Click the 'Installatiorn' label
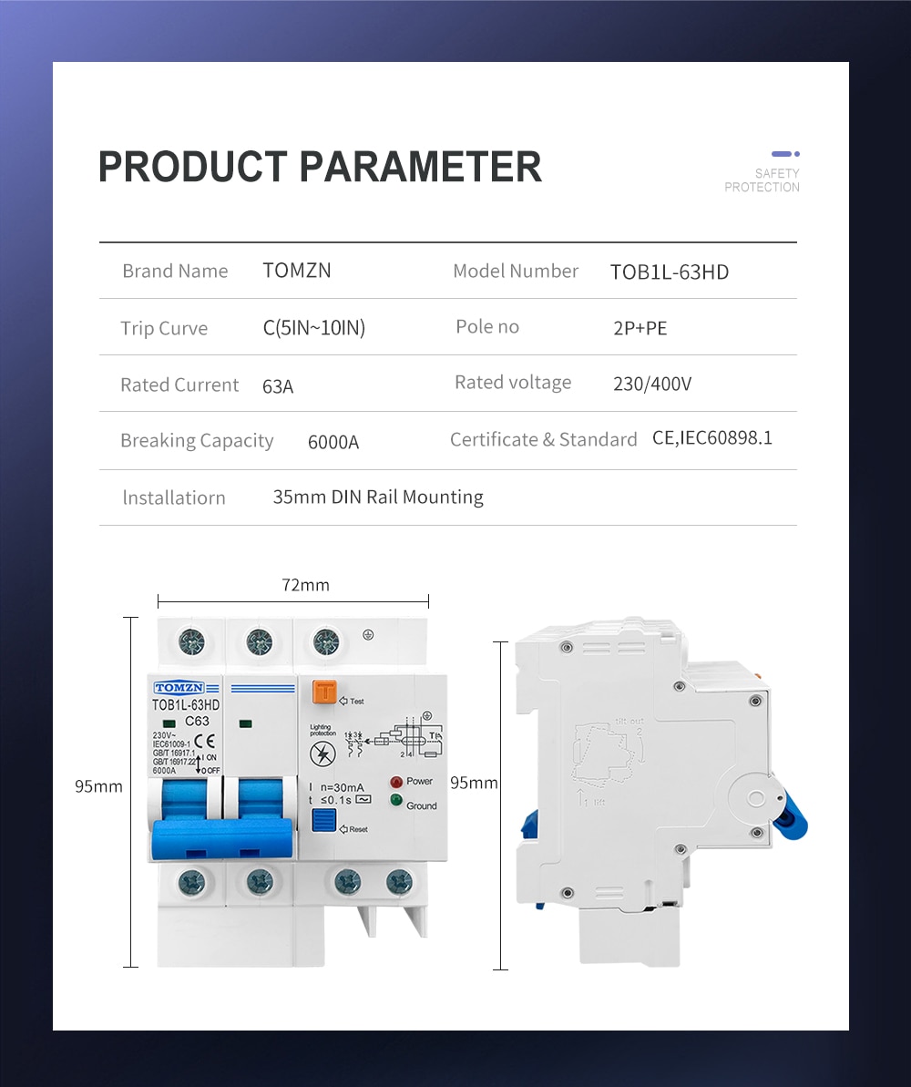911x1087 pixels. (174, 497)
